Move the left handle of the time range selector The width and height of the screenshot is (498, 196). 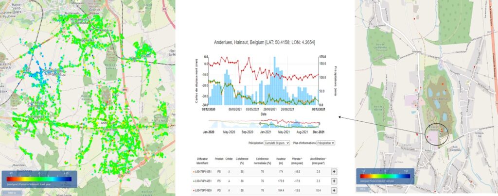pos(261,124)
